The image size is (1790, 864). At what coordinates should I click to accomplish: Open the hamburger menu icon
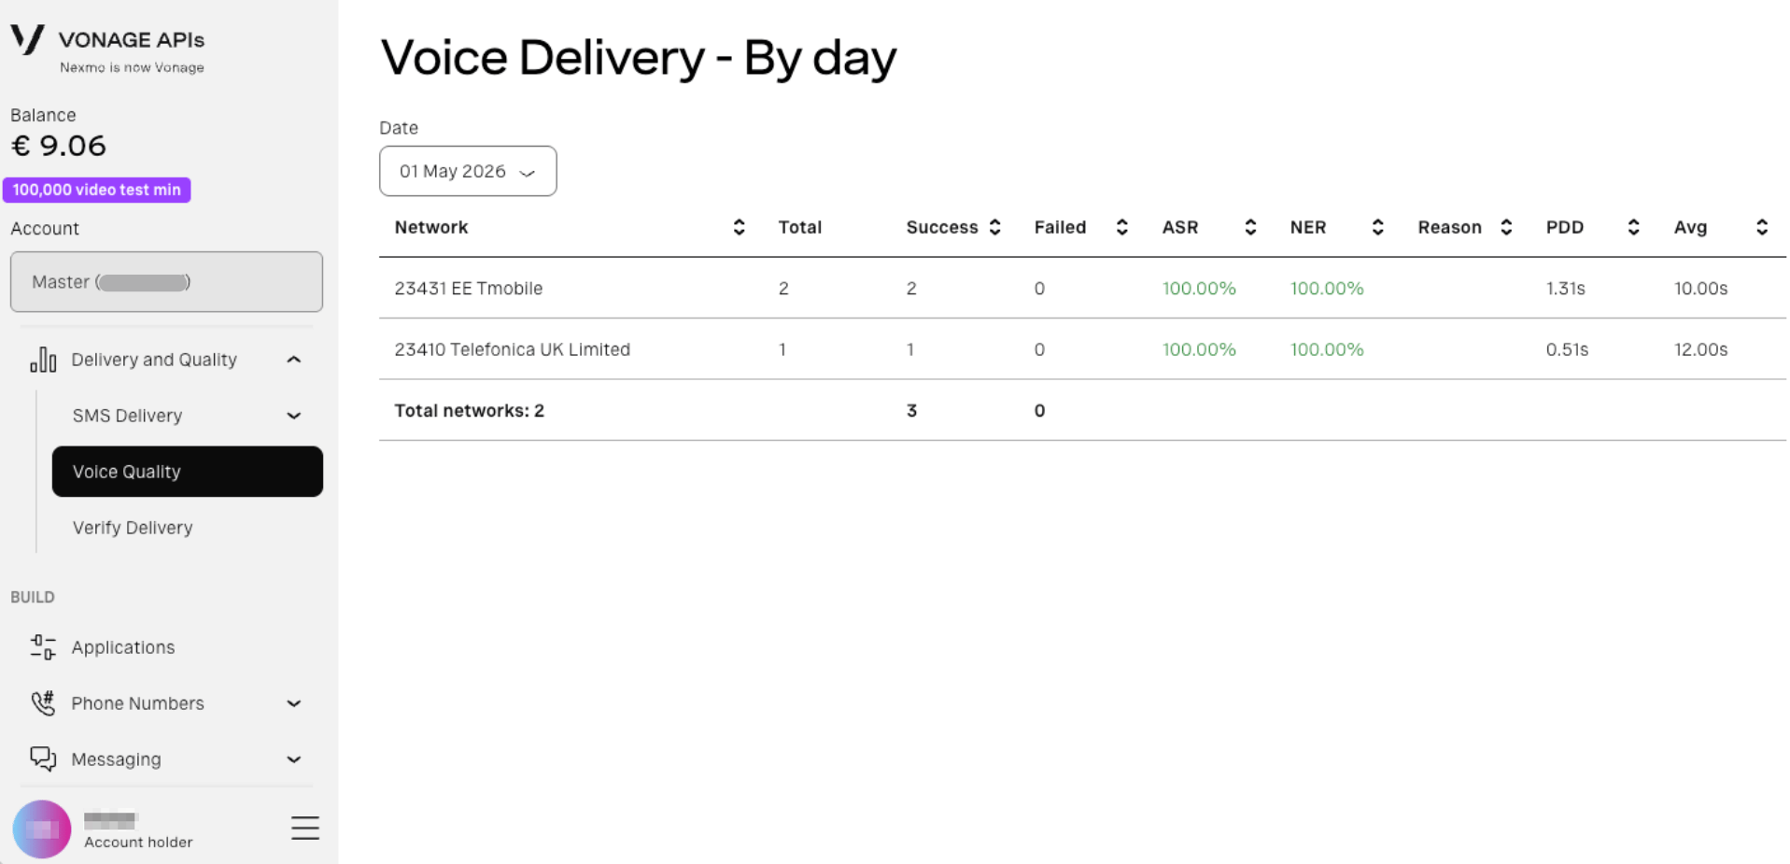coord(305,829)
